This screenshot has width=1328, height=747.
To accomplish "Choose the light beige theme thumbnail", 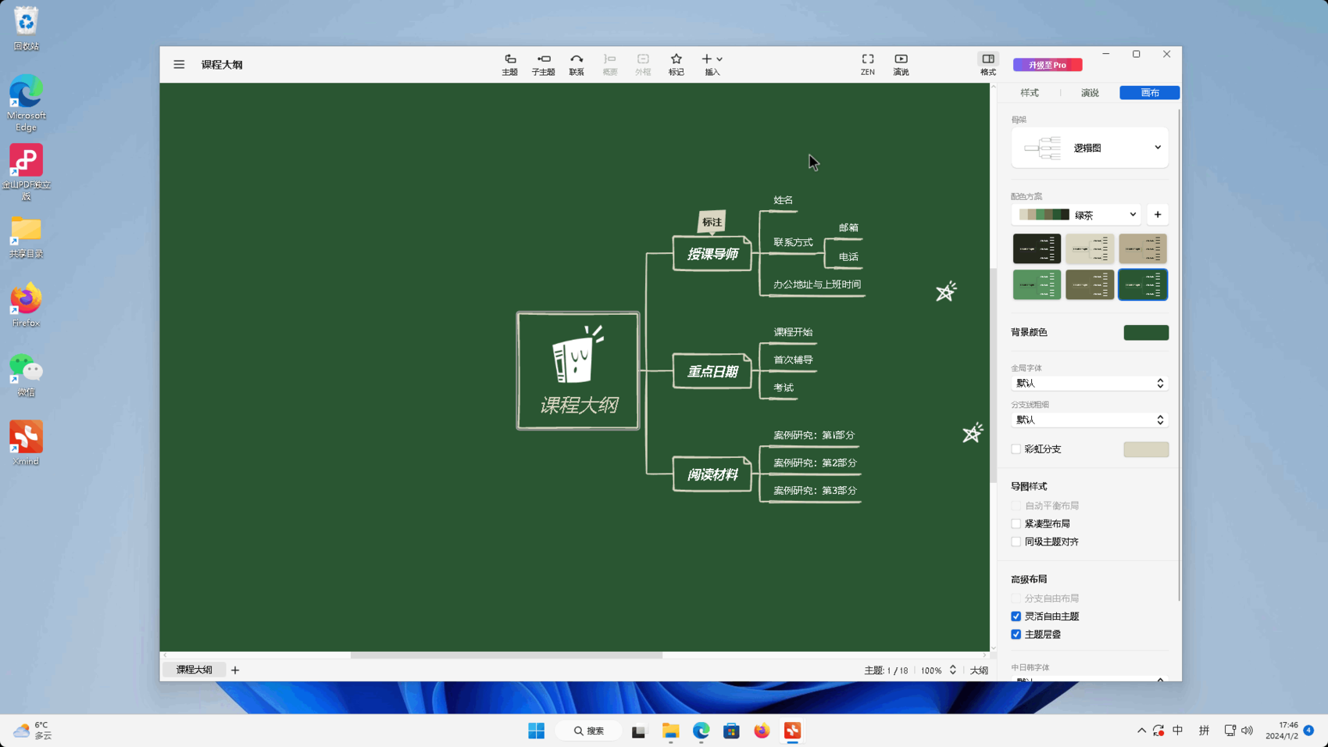I will (x=1090, y=248).
